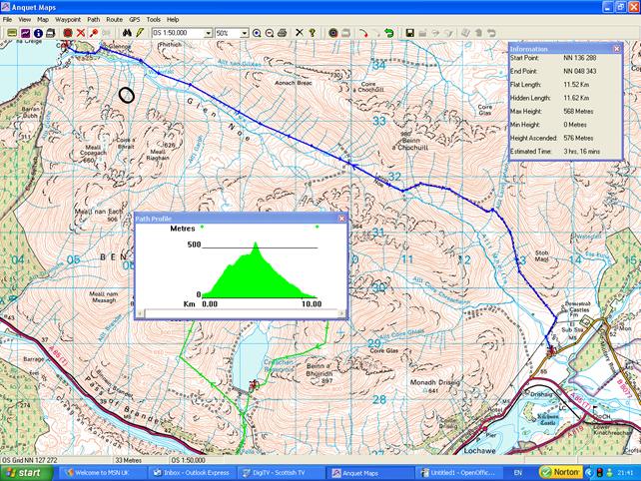
Task: Click the floppy disk save icon
Action: (410, 33)
